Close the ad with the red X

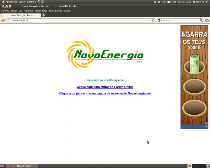206,126
